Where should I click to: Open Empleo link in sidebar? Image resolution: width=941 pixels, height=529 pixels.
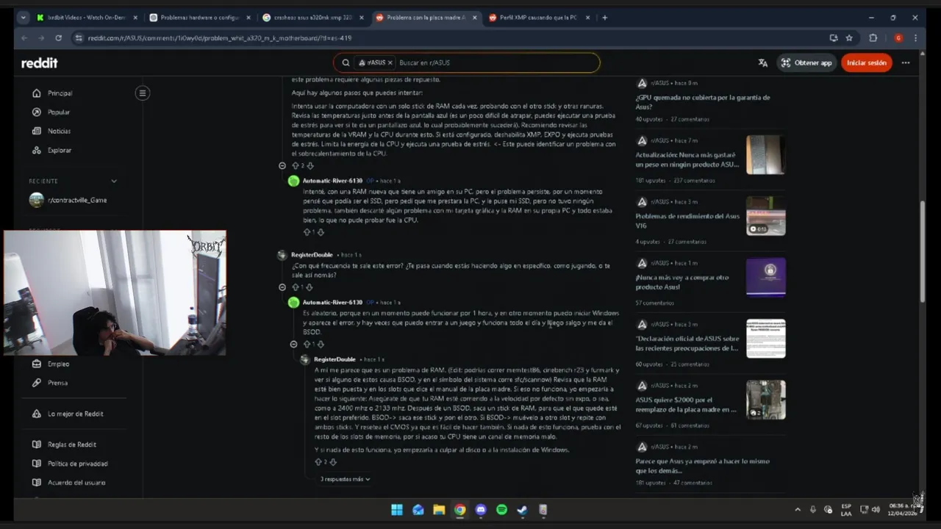pyautogui.click(x=58, y=364)
